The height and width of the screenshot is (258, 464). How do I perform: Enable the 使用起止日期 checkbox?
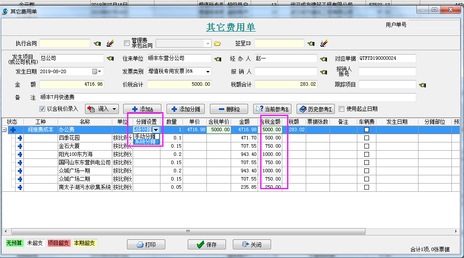(x=342, y=109)
